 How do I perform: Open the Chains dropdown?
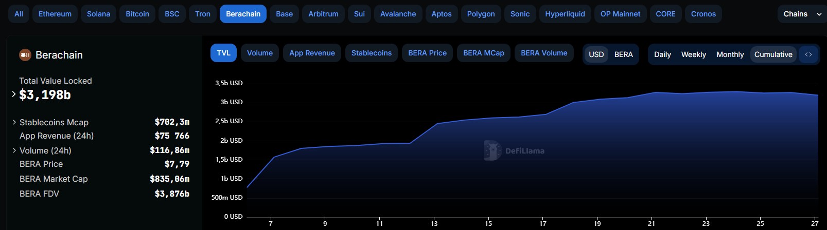coord(802,14)
